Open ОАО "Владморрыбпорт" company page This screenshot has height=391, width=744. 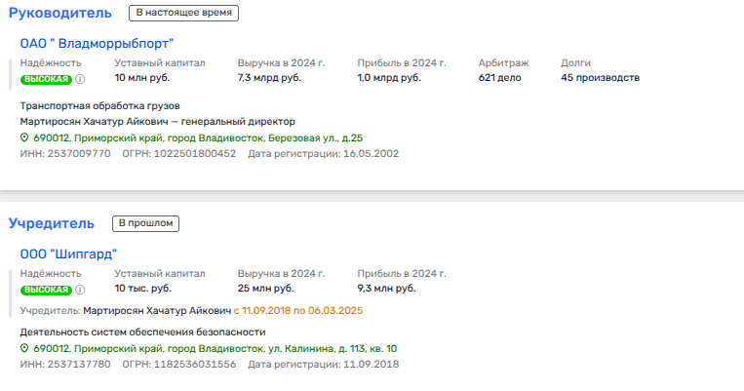tap(96, 43)
